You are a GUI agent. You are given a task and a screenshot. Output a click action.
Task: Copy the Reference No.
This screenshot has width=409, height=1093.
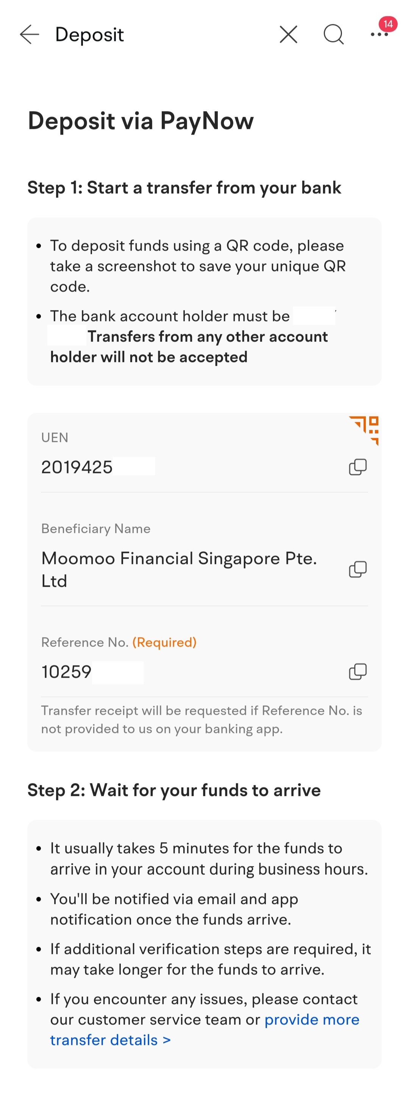coord(357,672)
